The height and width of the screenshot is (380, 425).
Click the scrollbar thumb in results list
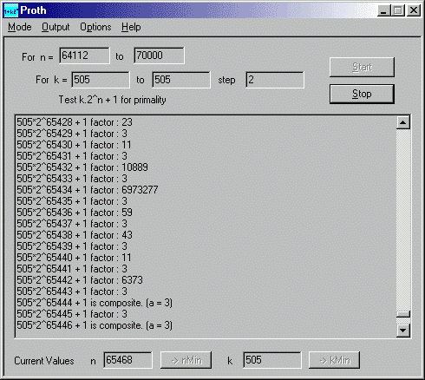tap(403, 314)
